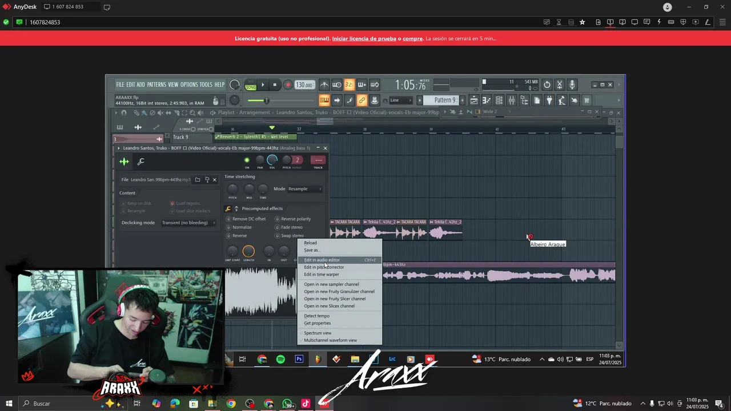Open the Playlist view icon

[x=474, y=100]
